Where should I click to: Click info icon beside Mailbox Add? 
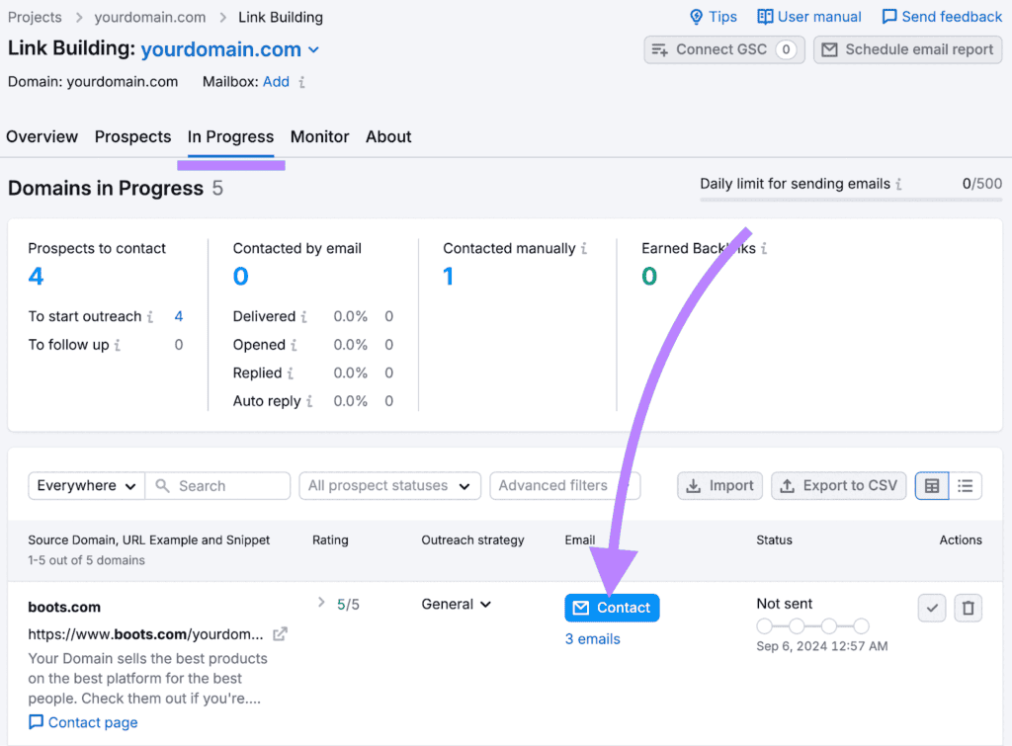[x=302, y=82]
